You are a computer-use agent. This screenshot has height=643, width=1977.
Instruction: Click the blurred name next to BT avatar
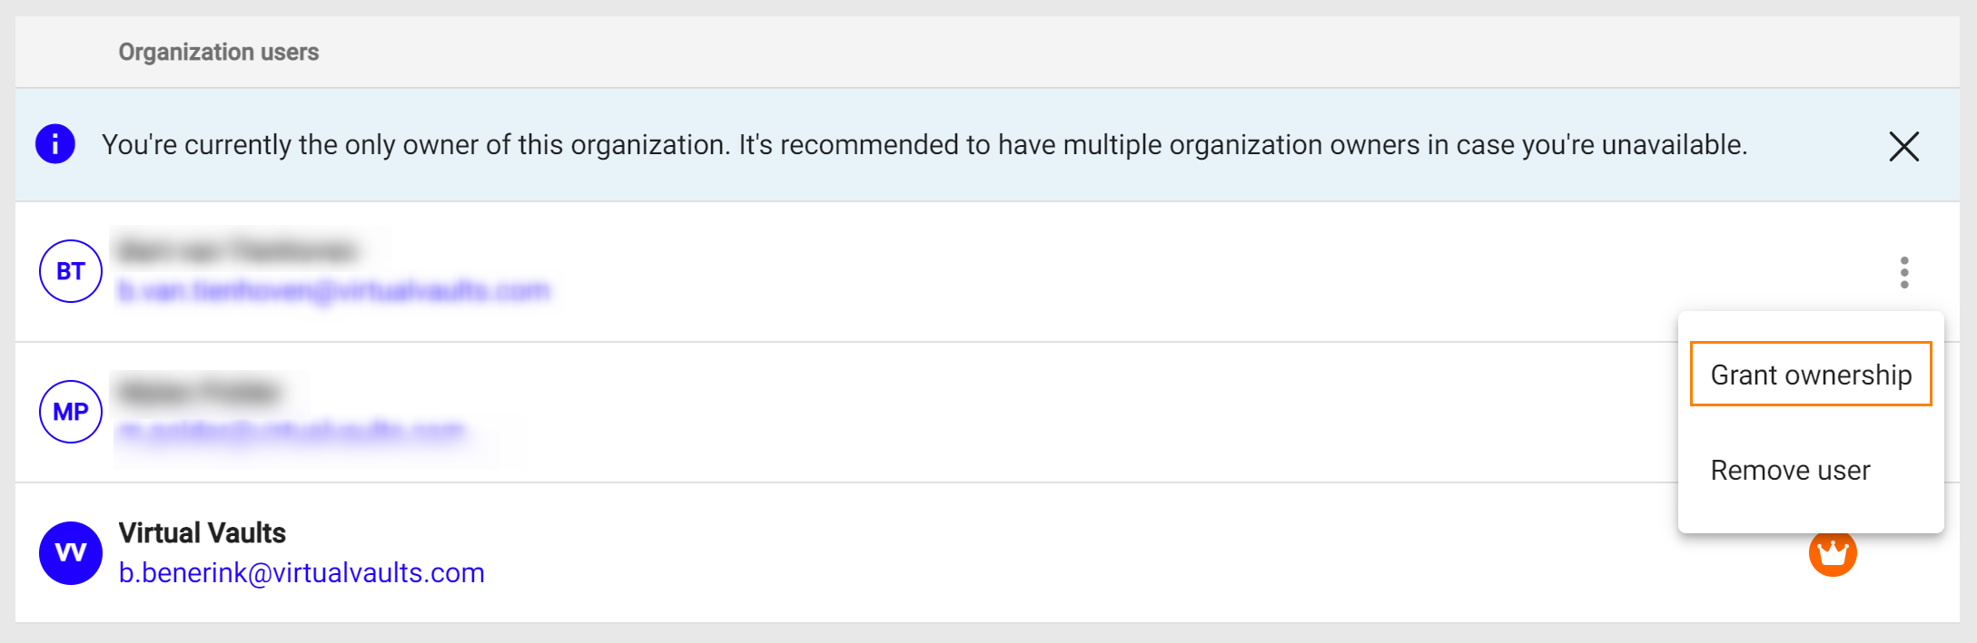(238, 249)
